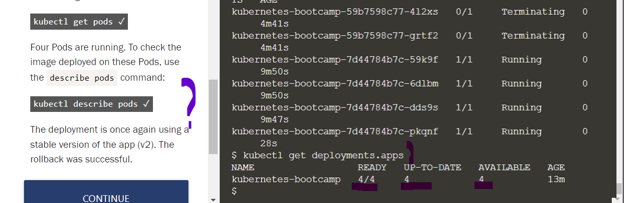Click Terminating status of pod 4l2xs

coord(533,11)
